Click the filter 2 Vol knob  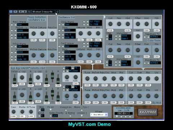138,62
